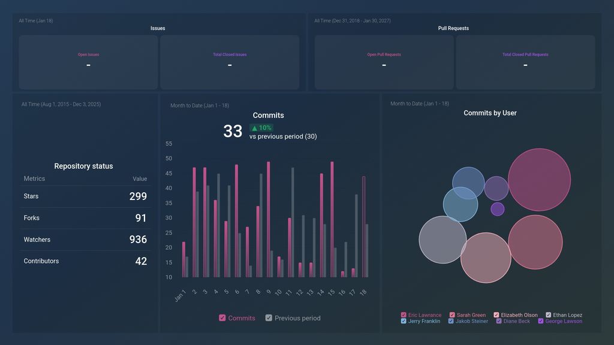
Task: Click the Total Closed Issues card
Action: pos(230,62)
